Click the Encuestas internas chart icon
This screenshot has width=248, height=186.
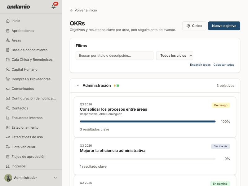pos(8,118)
